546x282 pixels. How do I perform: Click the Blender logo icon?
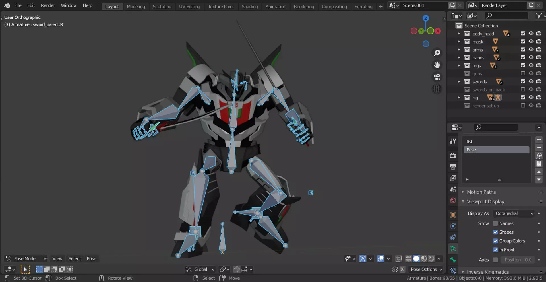point(7,5)
